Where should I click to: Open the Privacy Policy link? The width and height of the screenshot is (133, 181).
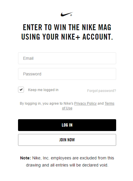[x=85, y=104]
